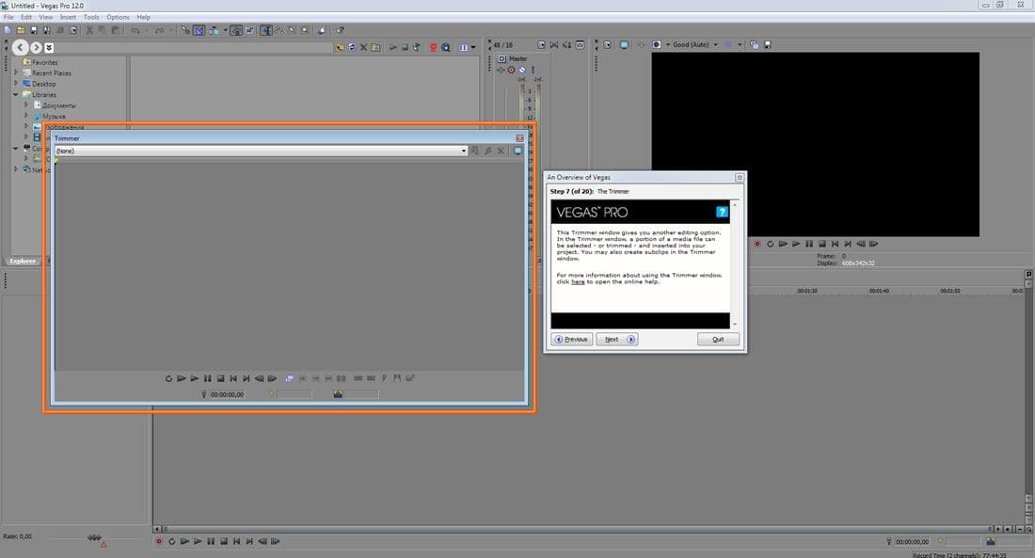Click Next in the Overview of Vegas dialog

[x=617, y=340]
